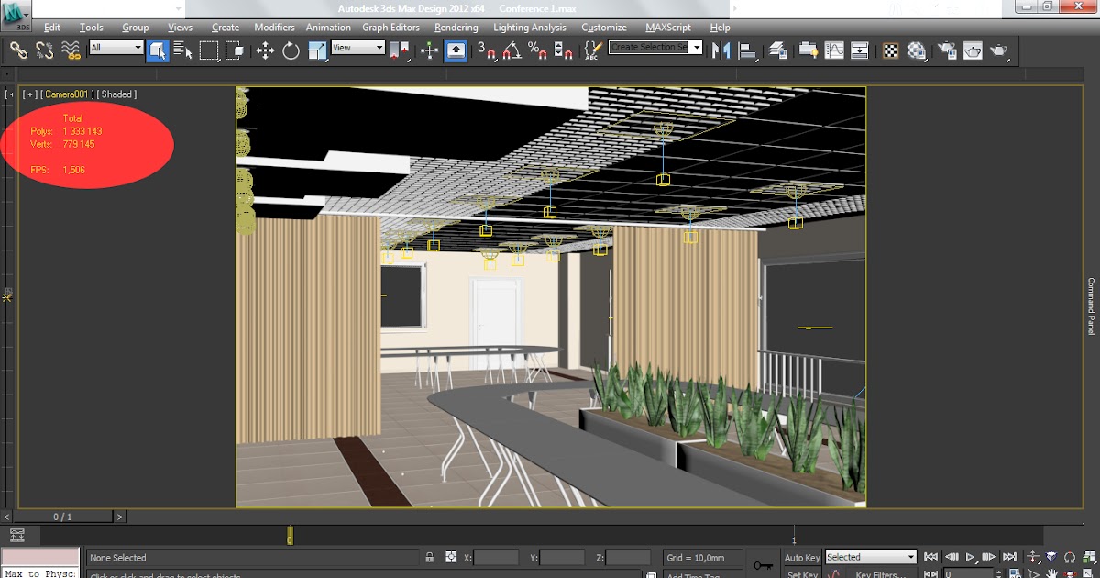This screenshot has width=1100, height=578.
Task: Expand the reference coordinate 'View' dropdown
Action: point(357,48)
